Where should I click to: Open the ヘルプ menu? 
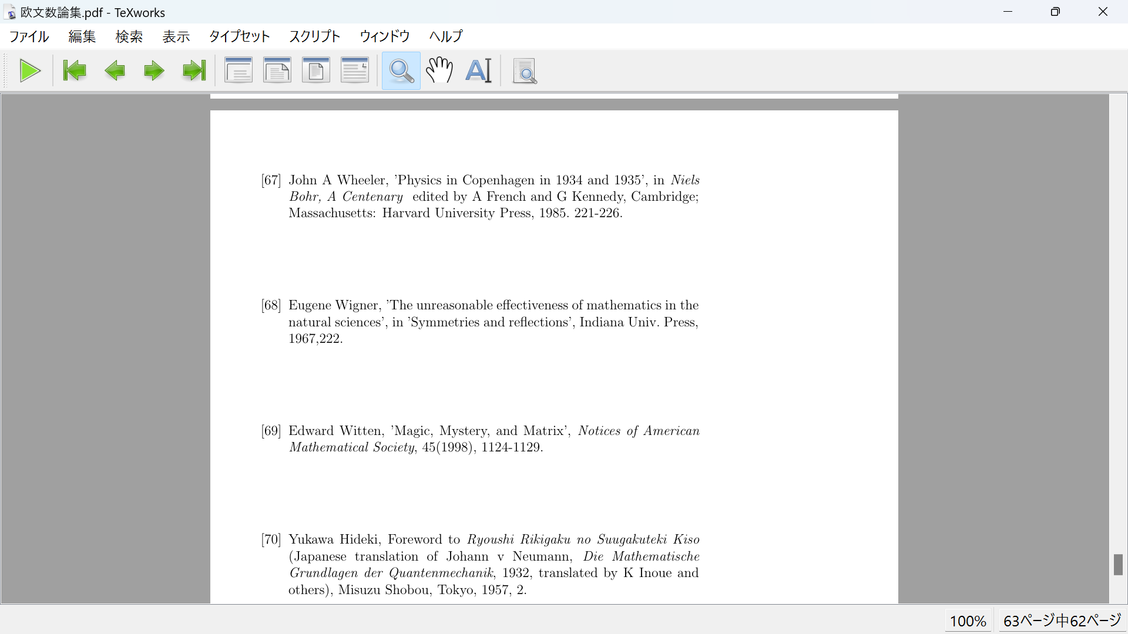click(x=446, y=36)
